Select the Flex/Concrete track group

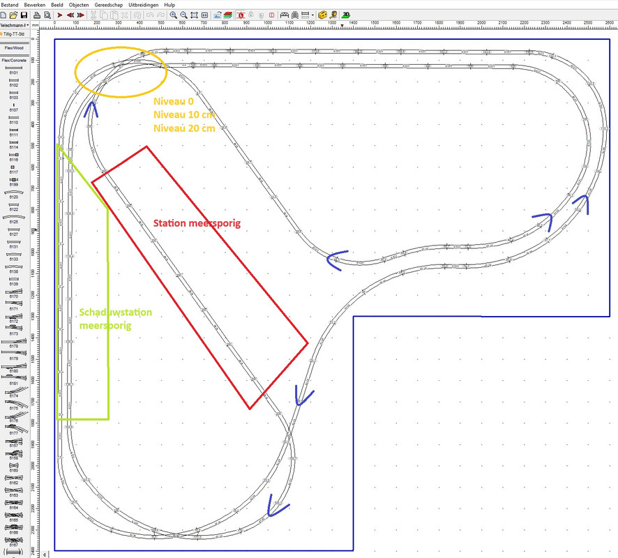pos(14,60)
